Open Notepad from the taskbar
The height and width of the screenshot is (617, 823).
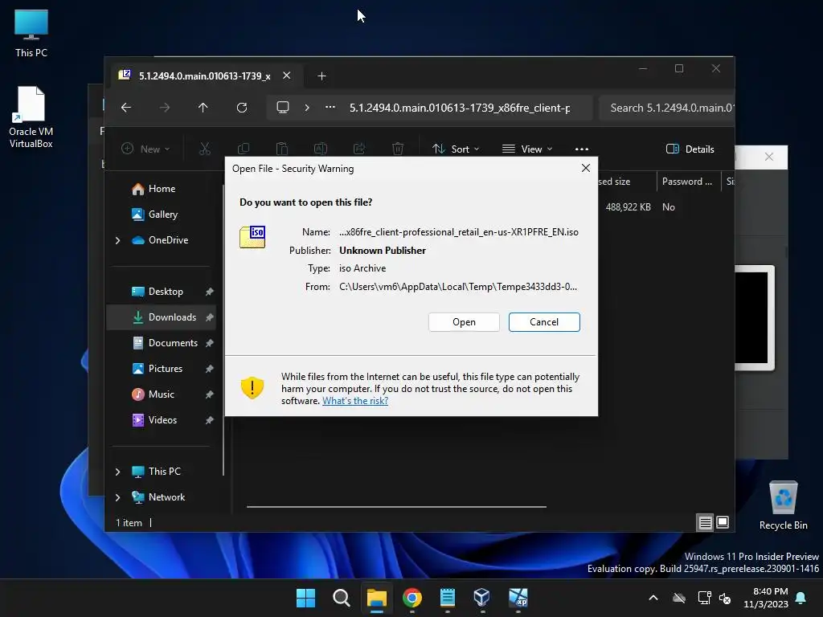click(x=447, y=598)
